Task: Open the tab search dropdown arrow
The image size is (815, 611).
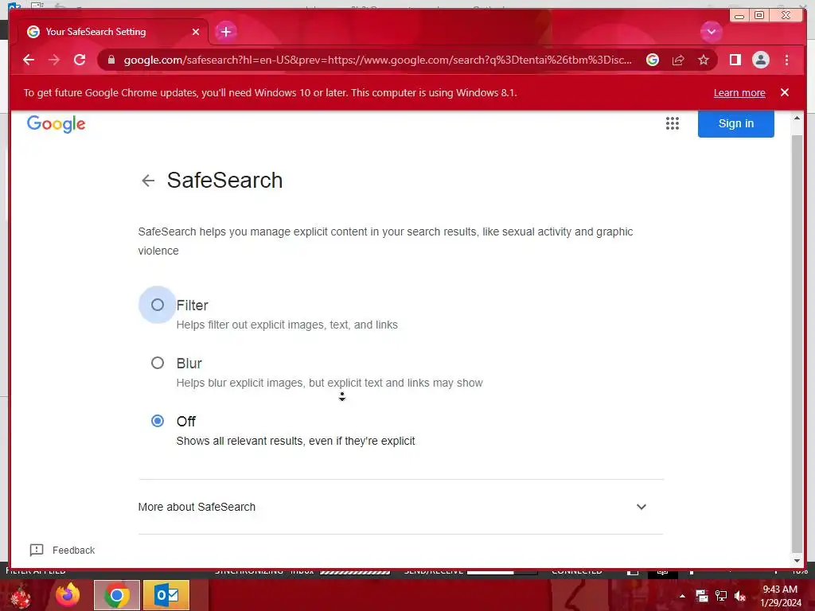Action: click(711, 32)
